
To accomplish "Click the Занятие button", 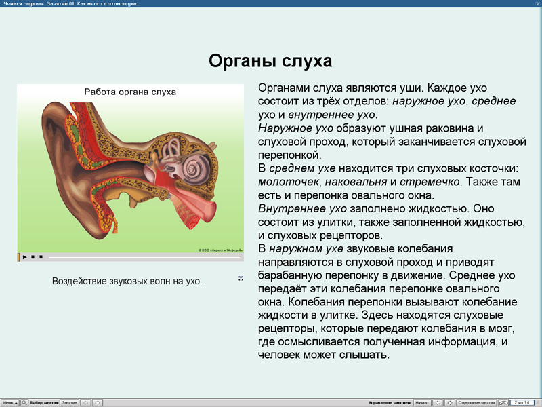I will [70, 402].
